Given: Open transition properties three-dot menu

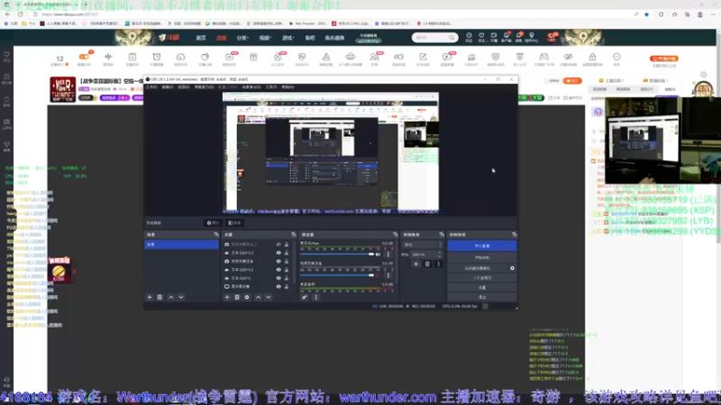Looking at the screenshot, I should click(438, 264).
